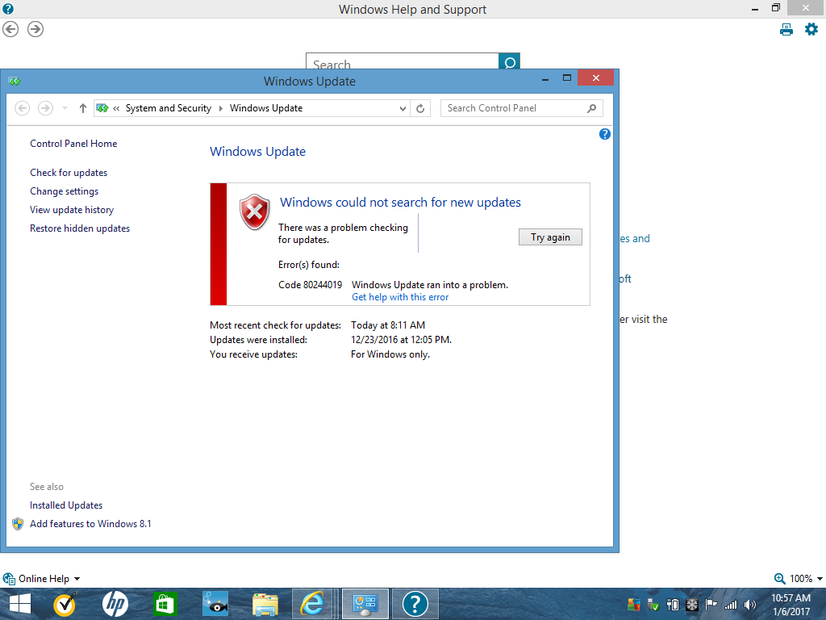Click into the Help and Support Search box
The image size is (826, 620).
point(403,62)
